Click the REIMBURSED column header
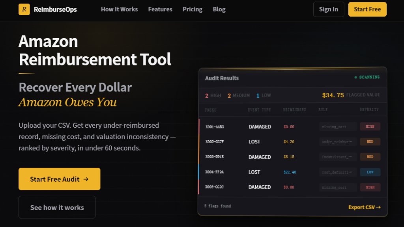Viewport: 404px width, 227px height. pyautogui.click(x=294, y=110)
